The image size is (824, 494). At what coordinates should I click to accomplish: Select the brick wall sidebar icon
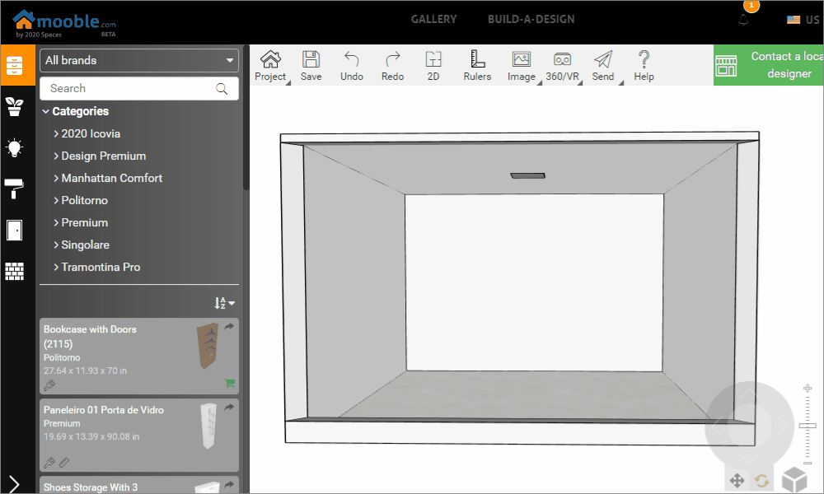14,271
